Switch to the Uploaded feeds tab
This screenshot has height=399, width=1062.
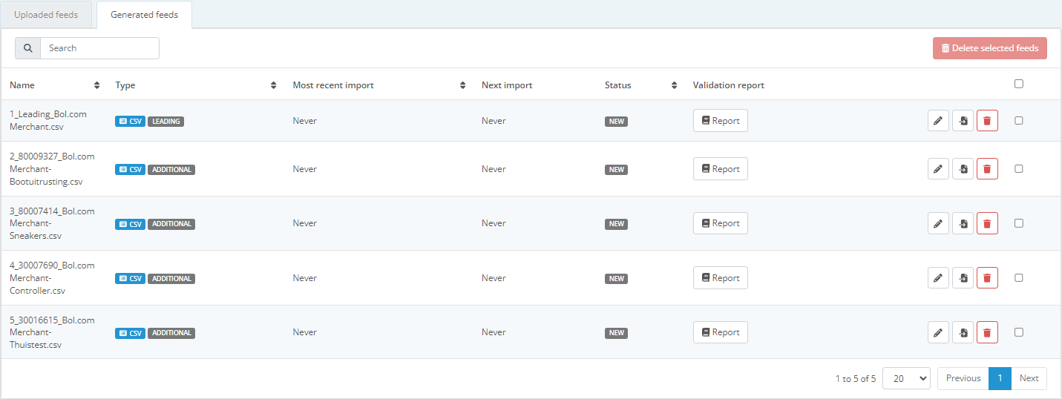(46, 15)
